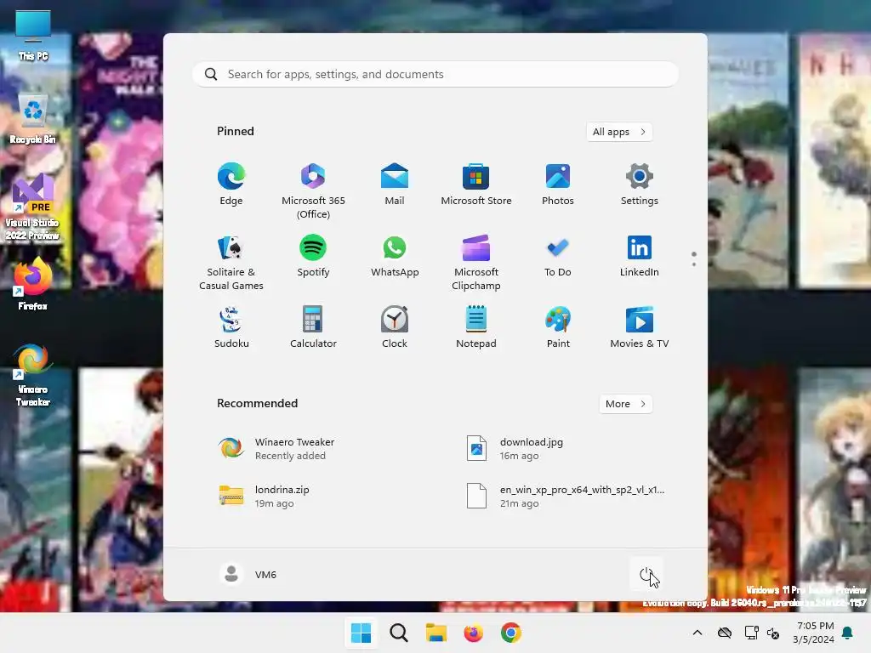The image size is (871, 653).
Task: Click the power button in Start menu
Action: (646, 575)
